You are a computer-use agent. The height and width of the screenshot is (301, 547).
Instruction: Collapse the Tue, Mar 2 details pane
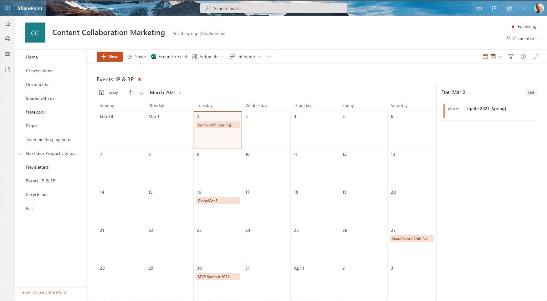coord(531,92)
